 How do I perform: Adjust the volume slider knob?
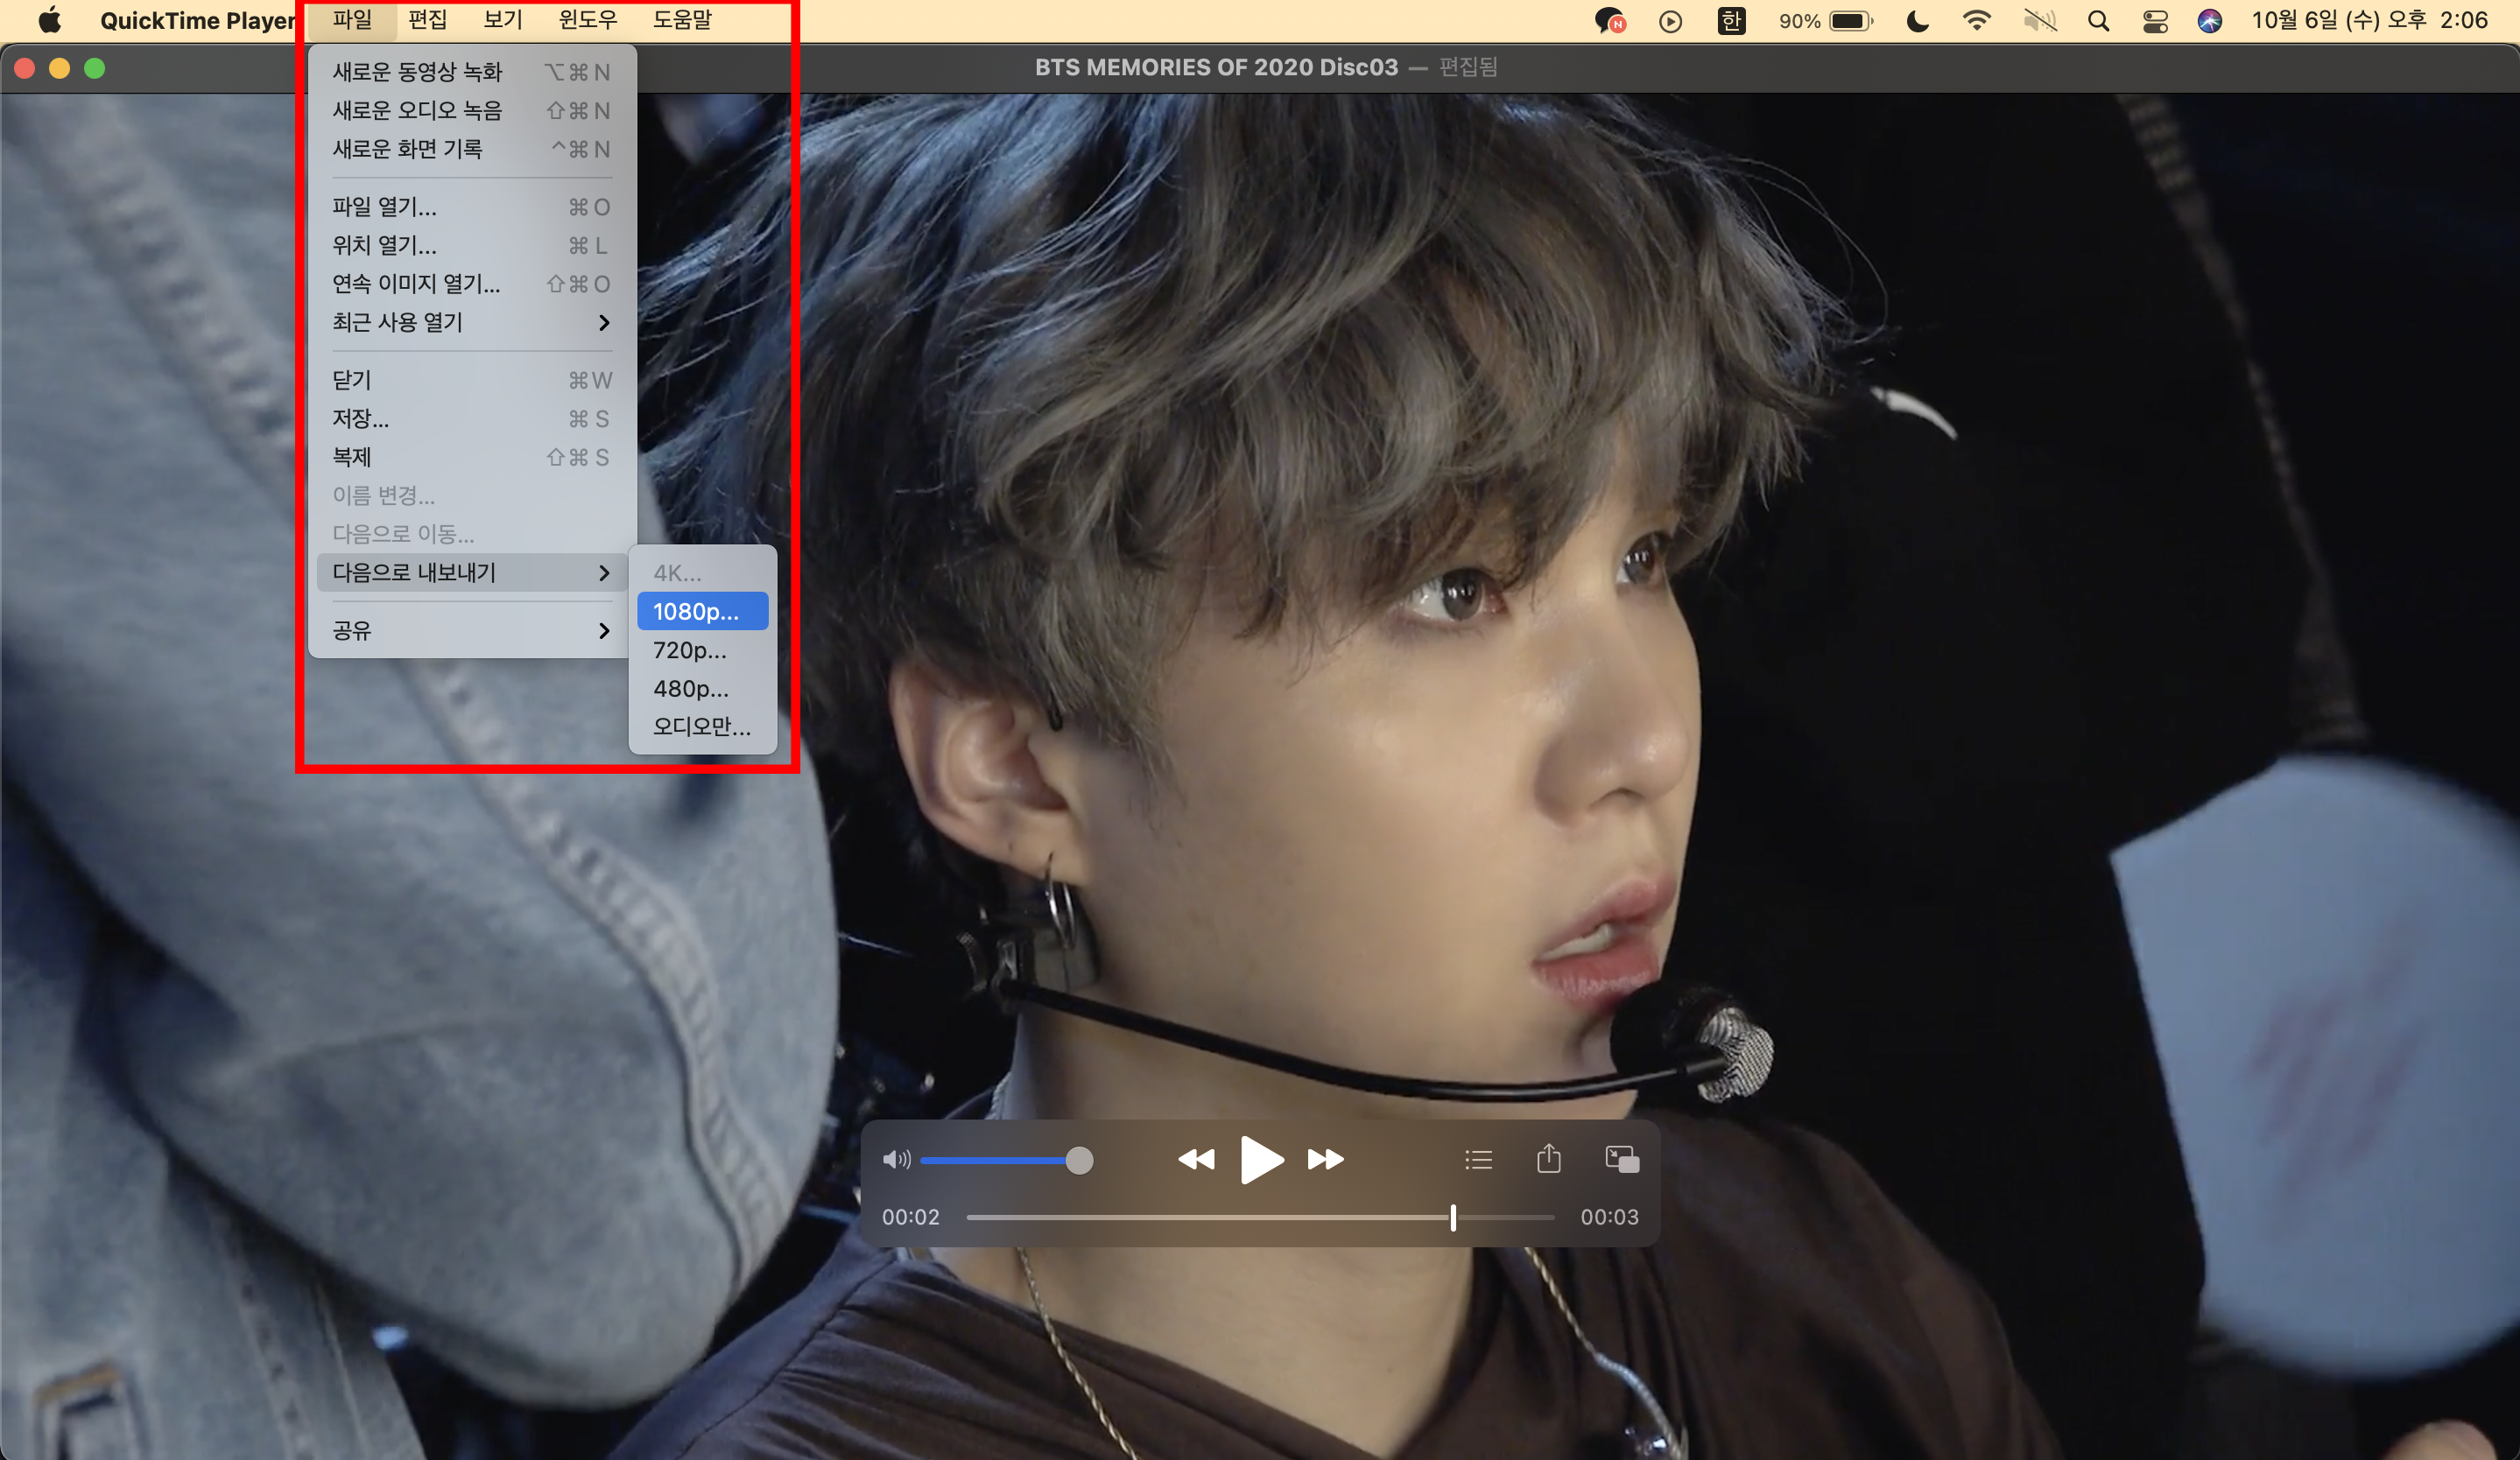point(1079,1160)
